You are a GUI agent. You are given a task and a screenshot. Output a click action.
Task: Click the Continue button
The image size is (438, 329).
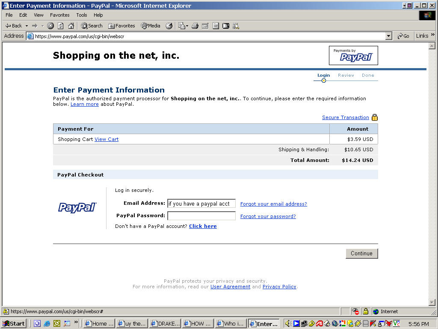pyautogui.click(x=361, y=254)
